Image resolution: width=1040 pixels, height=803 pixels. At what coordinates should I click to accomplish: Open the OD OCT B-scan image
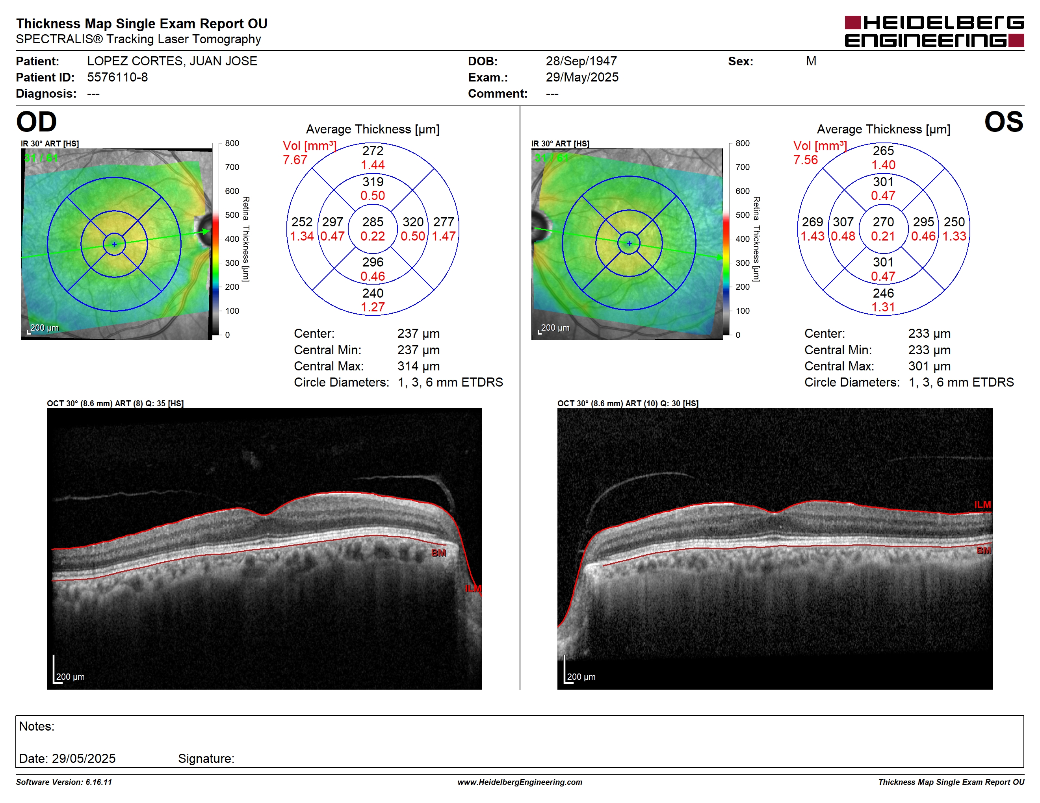[264, 548]
